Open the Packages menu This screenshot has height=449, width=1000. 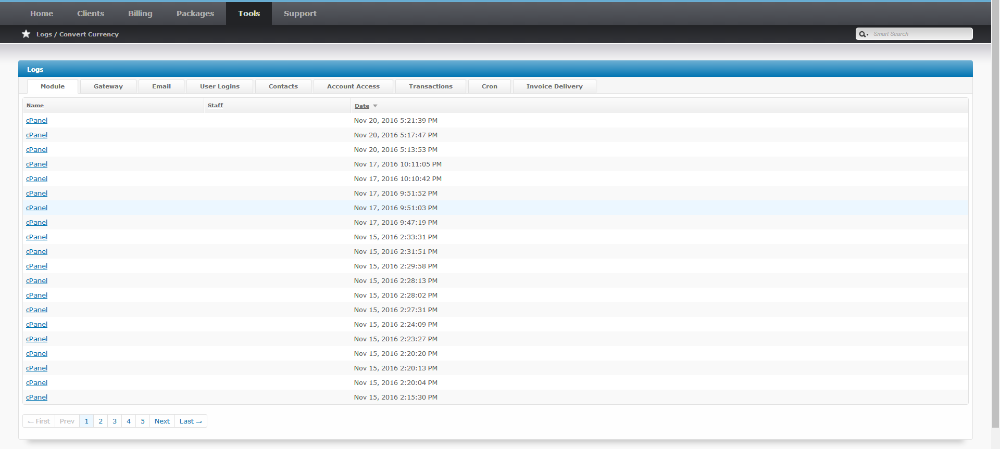(195, 14)
